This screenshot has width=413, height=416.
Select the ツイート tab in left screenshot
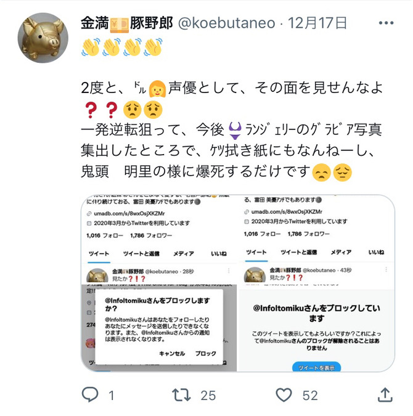click(x=99, y=254)
